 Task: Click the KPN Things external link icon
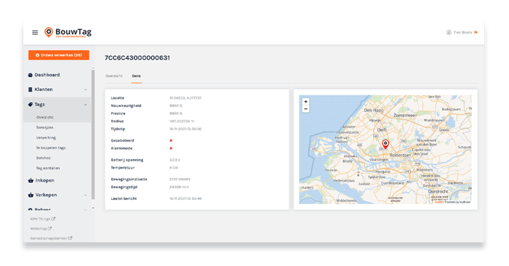pos(53,219)
